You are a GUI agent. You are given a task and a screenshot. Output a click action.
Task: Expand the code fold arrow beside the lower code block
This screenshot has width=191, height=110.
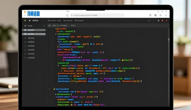pyautogui.click(x=49, y=89)
